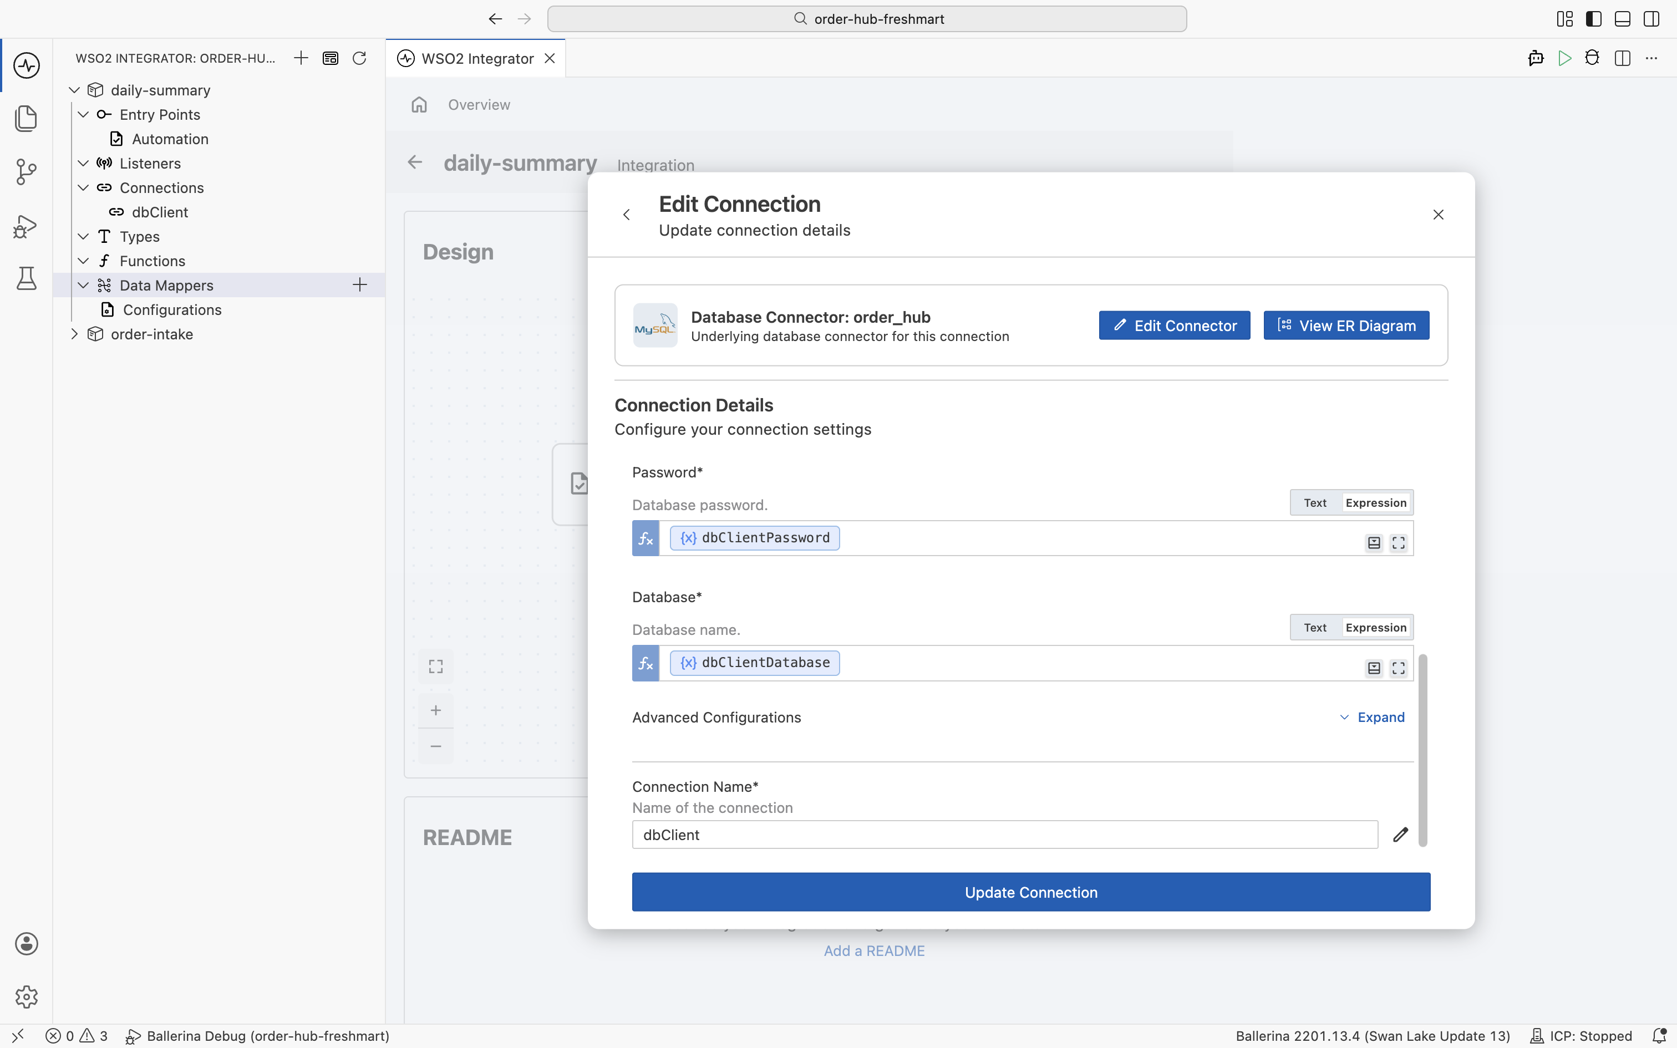
Task: Click the Add a README link
Action: (875, 951)
